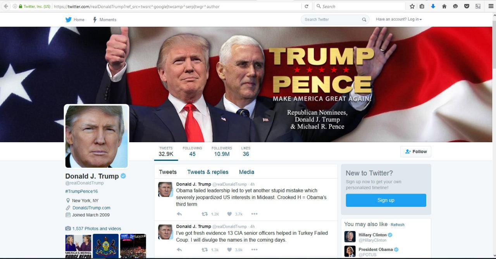Open the Moments page
This screenshot has height=259, width=496.
[104, 20]
